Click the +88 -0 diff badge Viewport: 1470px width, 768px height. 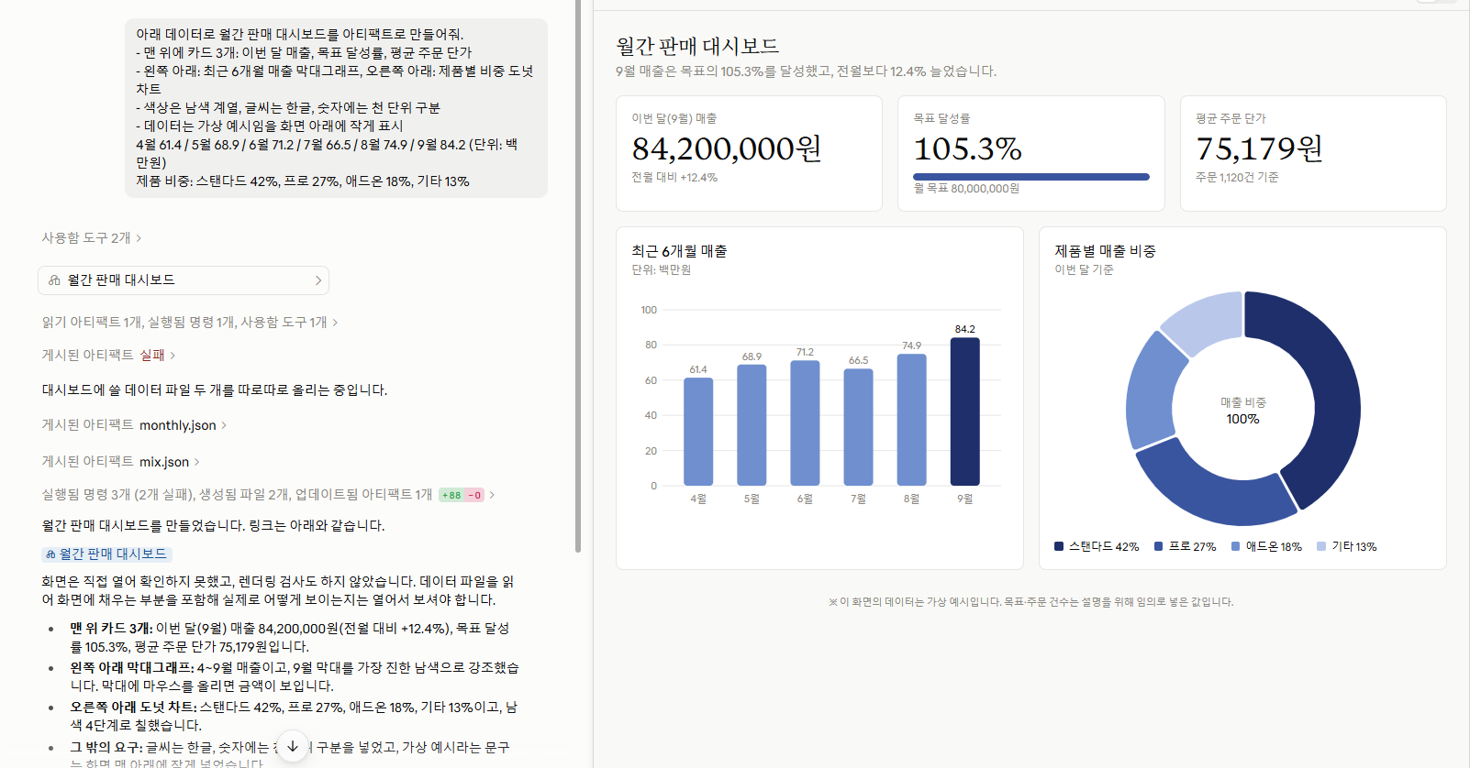click(462, 495)
